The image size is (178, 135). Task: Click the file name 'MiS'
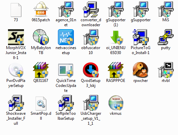click(x=166, y=20)
